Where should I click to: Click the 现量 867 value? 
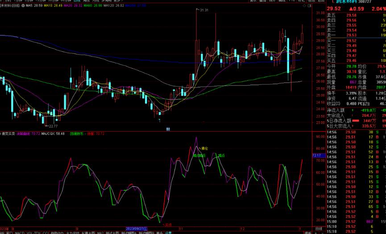click(353, 82)
